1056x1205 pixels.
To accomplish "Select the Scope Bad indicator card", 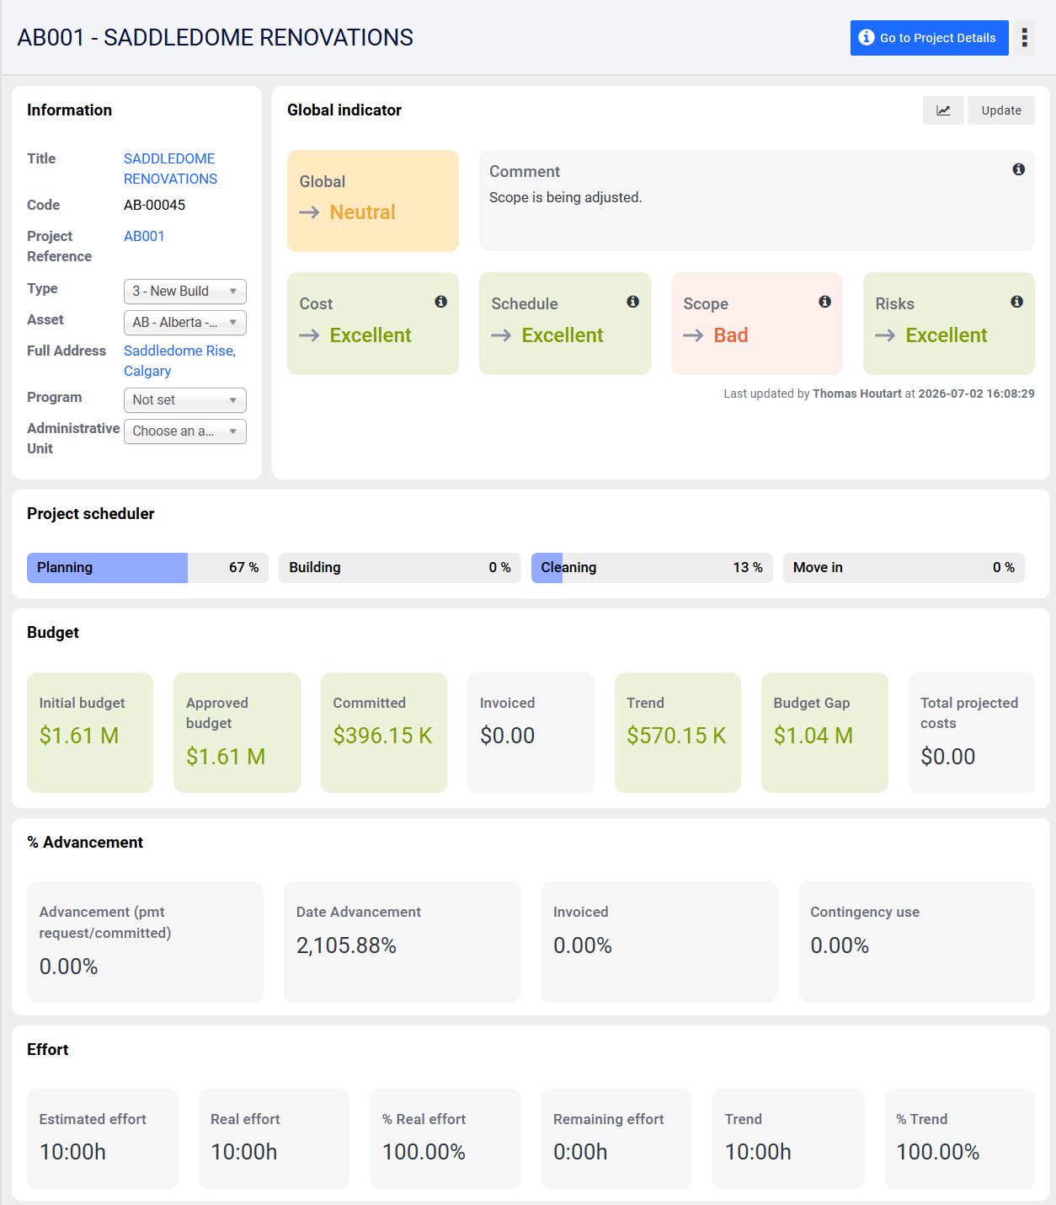I will 757,324.
